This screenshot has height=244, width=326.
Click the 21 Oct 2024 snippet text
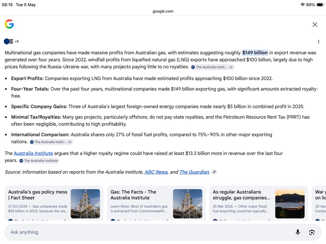point(38,208)
